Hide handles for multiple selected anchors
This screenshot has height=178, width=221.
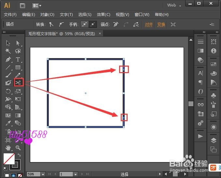tap(93, 24)
